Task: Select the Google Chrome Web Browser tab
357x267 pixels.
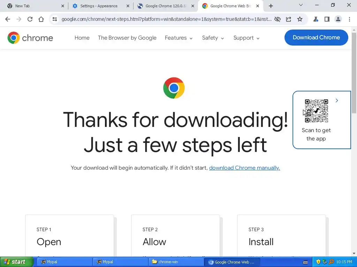Action: click(x=230, y=6)
